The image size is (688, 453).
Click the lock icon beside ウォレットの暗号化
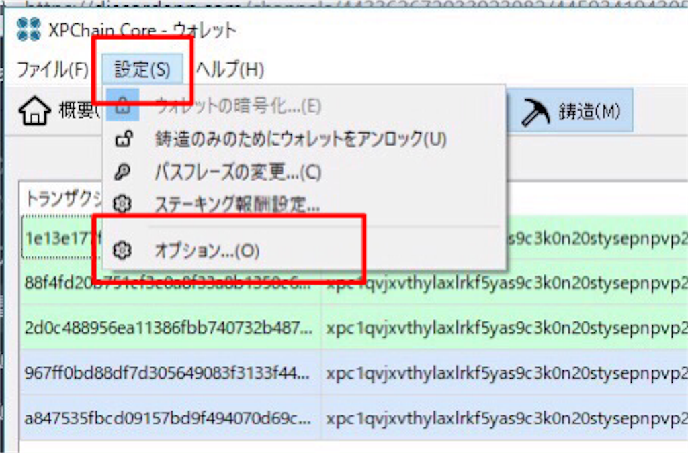123,105
